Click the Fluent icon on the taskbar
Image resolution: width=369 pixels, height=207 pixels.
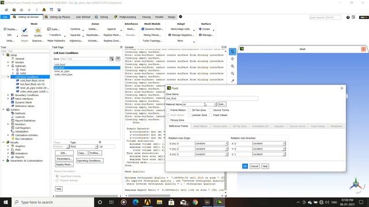click(x=219, y=202)
